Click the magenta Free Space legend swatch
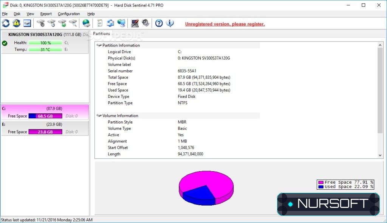The height and width of the screenshot is (223, 387). pyautogui.click(x=321, y=182)
